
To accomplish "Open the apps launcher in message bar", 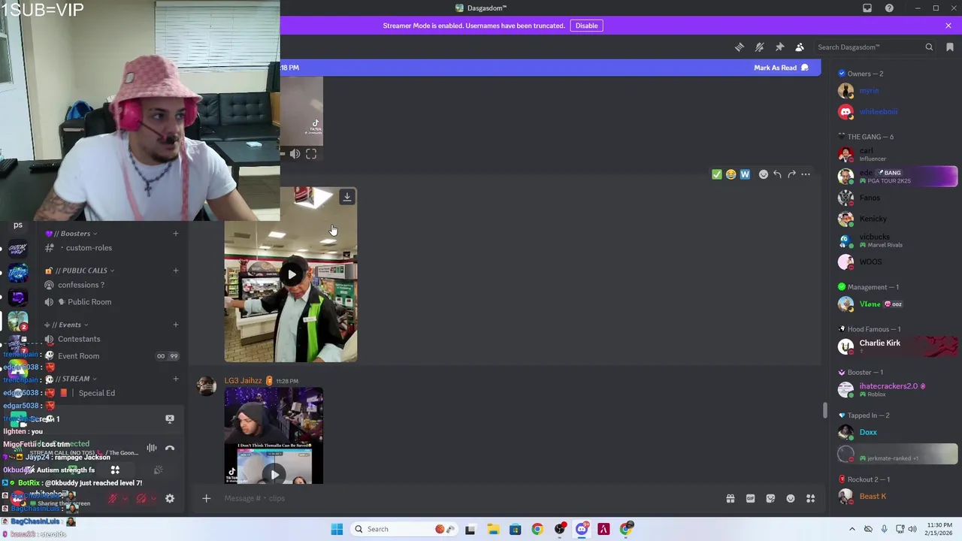I will point(811,498).
